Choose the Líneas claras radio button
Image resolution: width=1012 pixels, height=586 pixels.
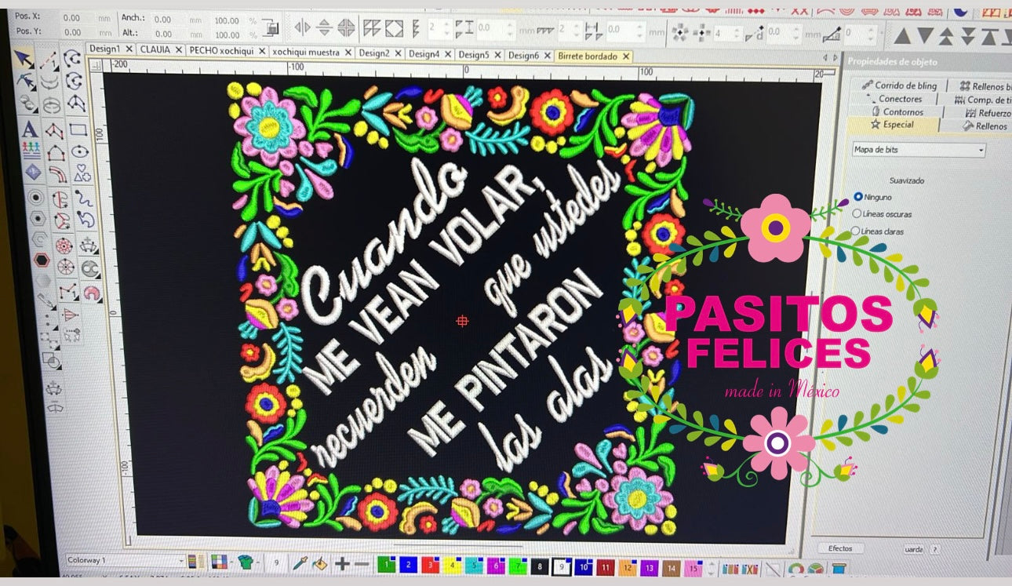coord(856,231)
